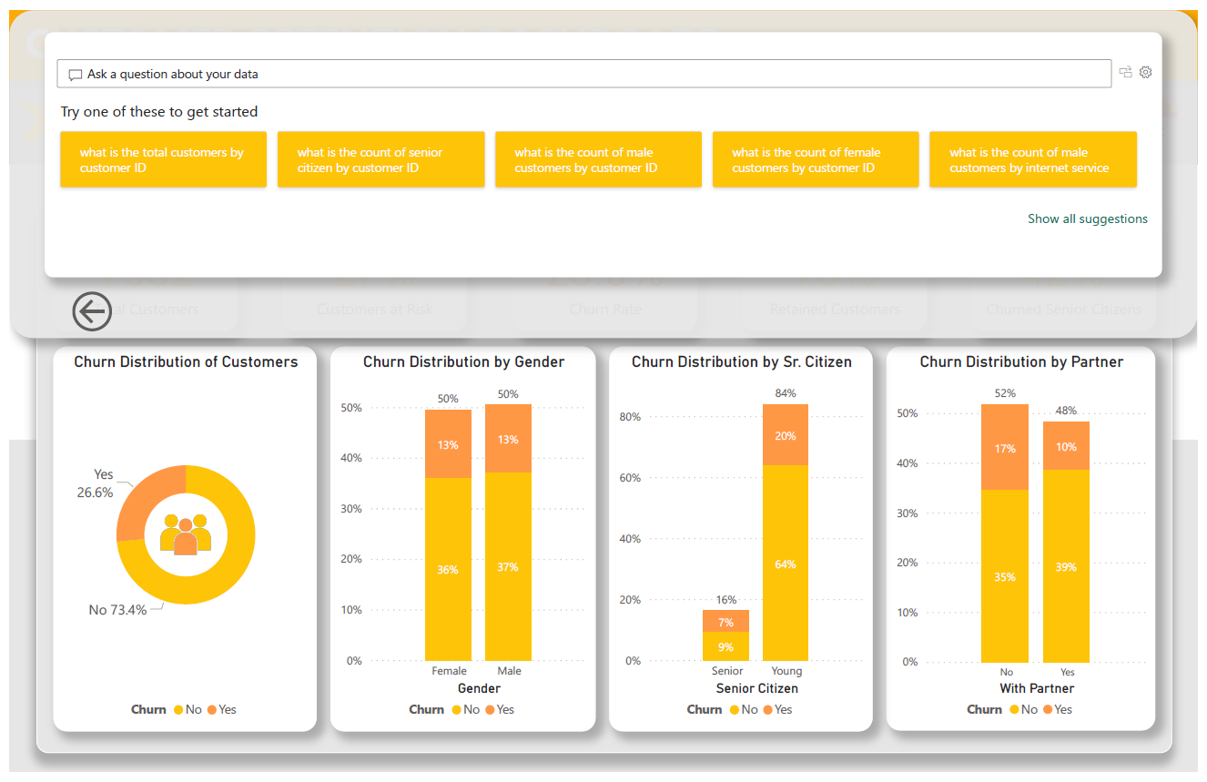Click yellow 'No' legend swatch in Sr. Citizen chart

click(734, 709)
